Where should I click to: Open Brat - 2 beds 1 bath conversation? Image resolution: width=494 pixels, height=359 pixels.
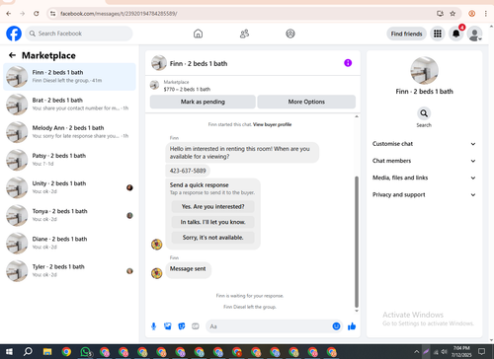(69, 105)
